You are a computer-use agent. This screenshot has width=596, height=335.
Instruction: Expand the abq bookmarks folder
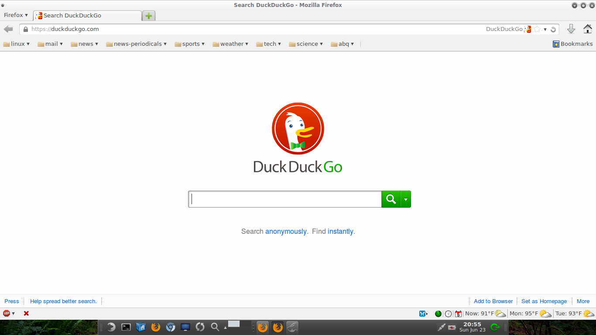(343, 44)
